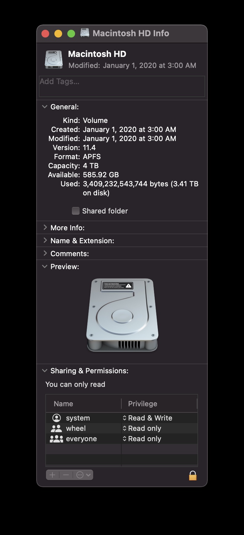The width and height of the screenshot is (244, 535).
Task: Collapse the General section
Action: click(45, 107)
